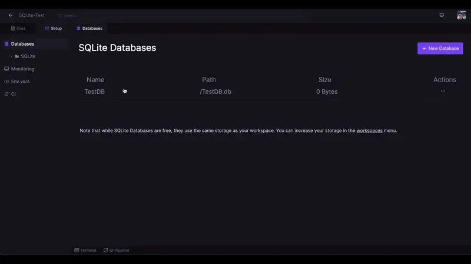Open the CI Pipeline panel
This screenshot has height=264, width=471.
point(116,251)
